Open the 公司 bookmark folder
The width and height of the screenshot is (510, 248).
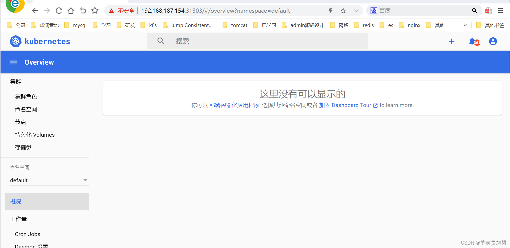pyautogui.click(x=16, y=25)
